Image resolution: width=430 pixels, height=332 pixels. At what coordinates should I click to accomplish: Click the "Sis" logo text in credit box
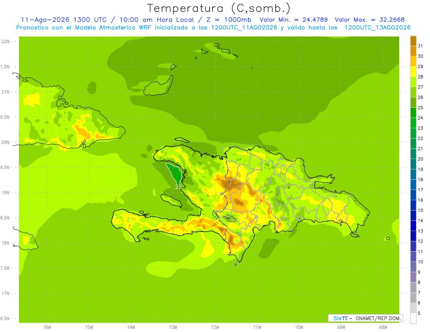pos(337,318)
